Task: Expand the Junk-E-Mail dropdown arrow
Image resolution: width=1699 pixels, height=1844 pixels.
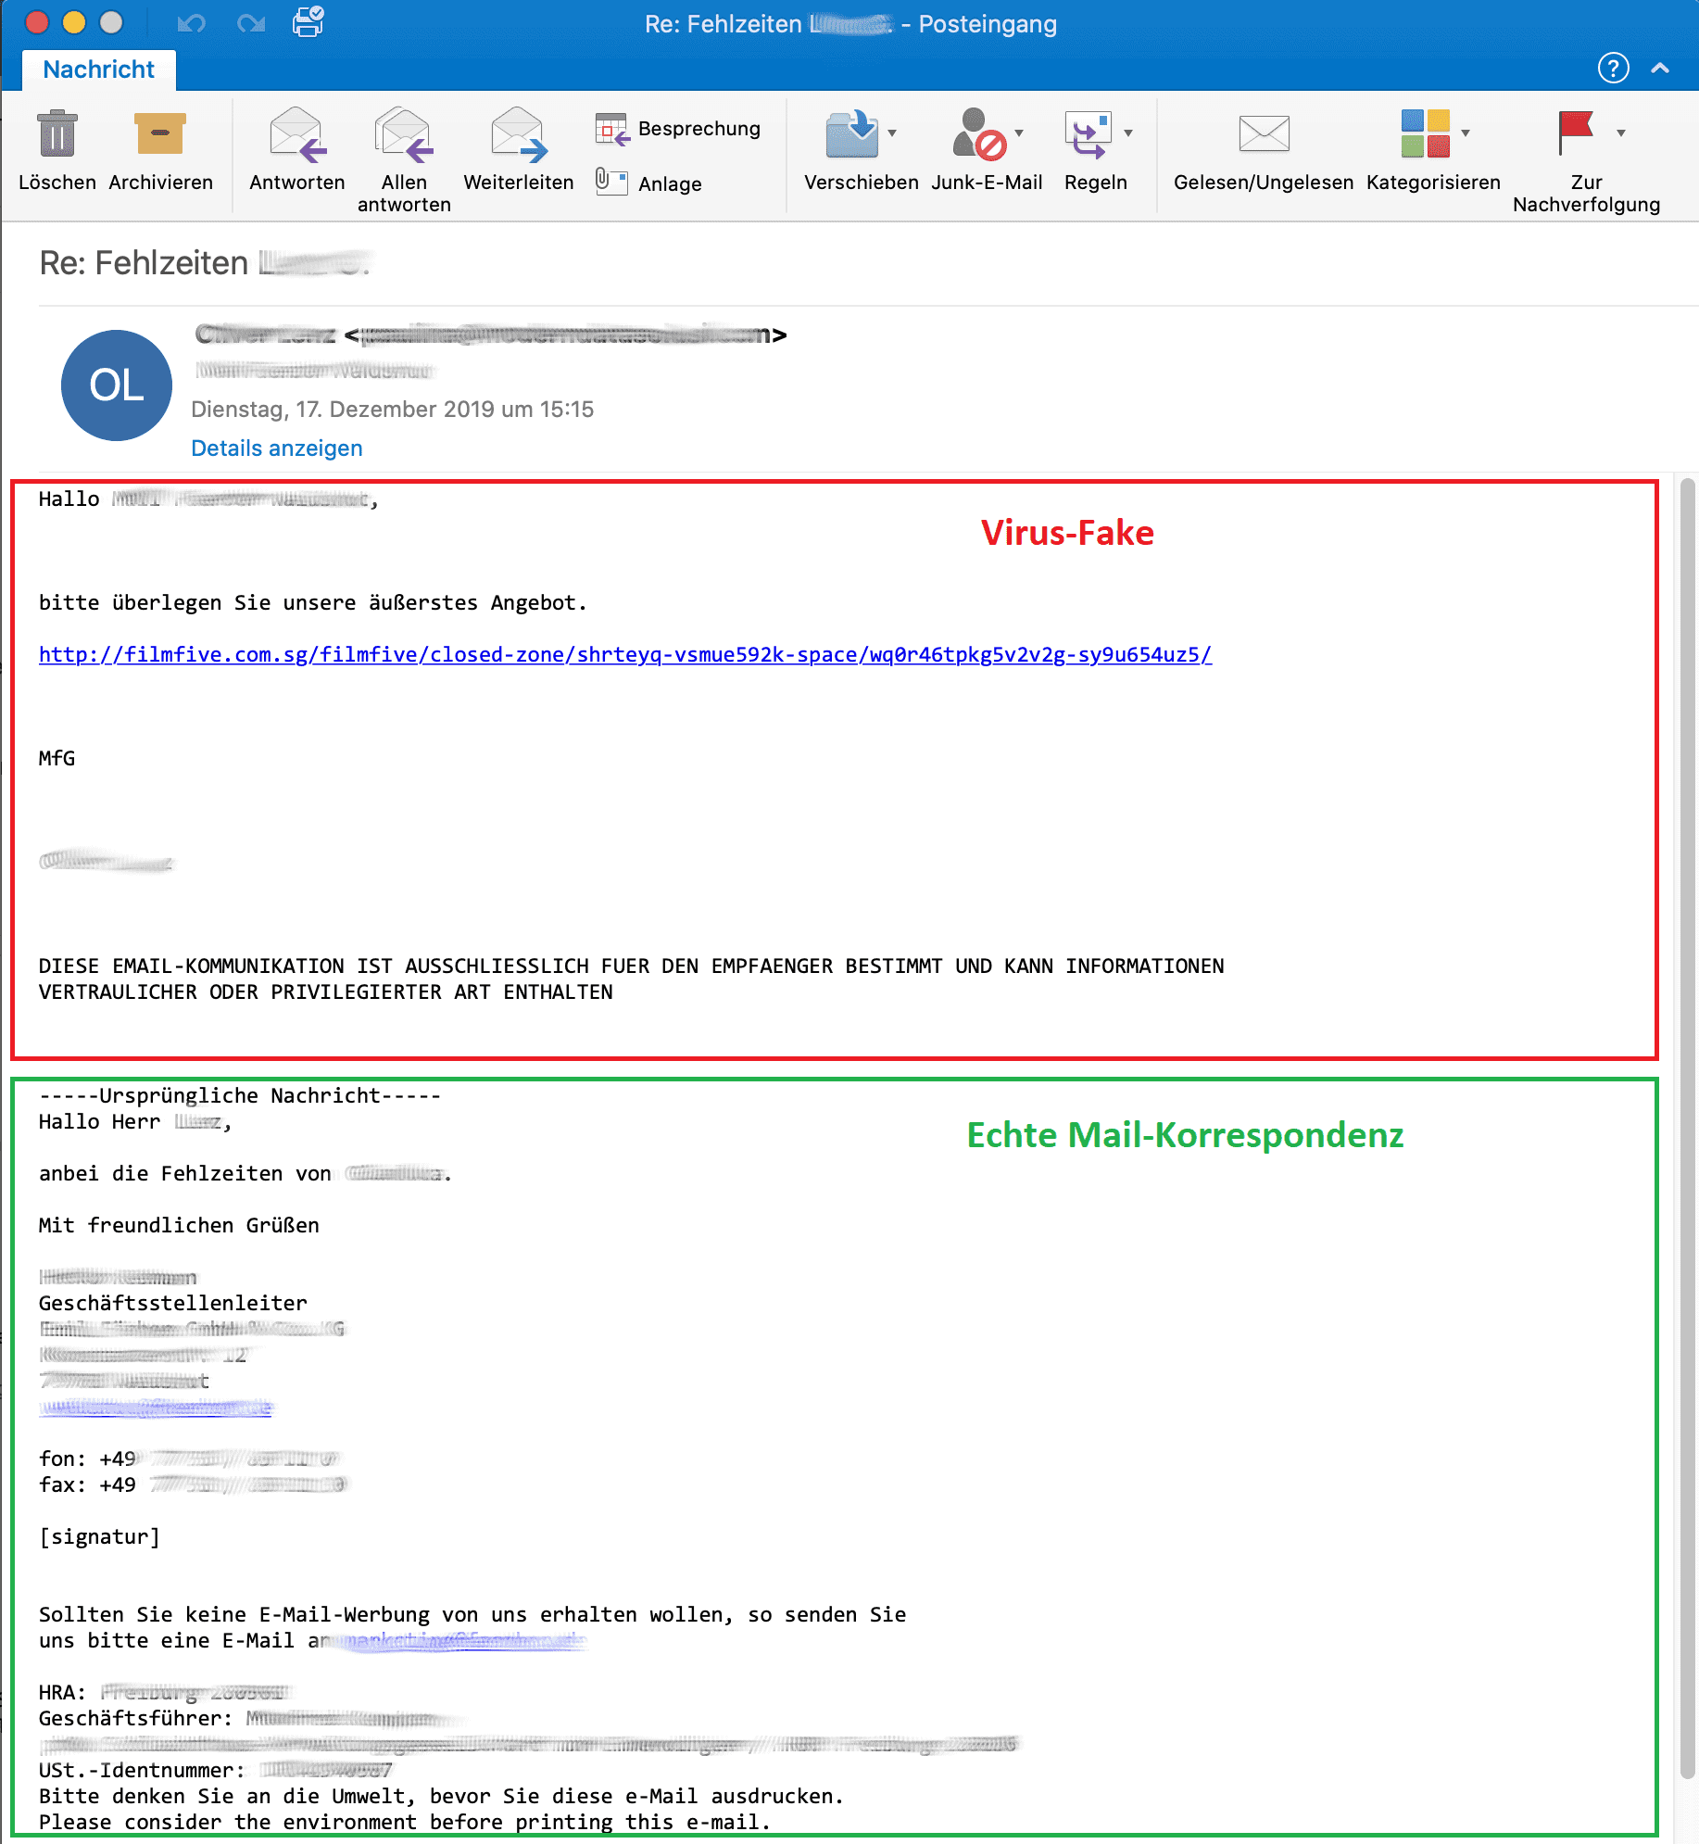Action: pos(1019,133)
